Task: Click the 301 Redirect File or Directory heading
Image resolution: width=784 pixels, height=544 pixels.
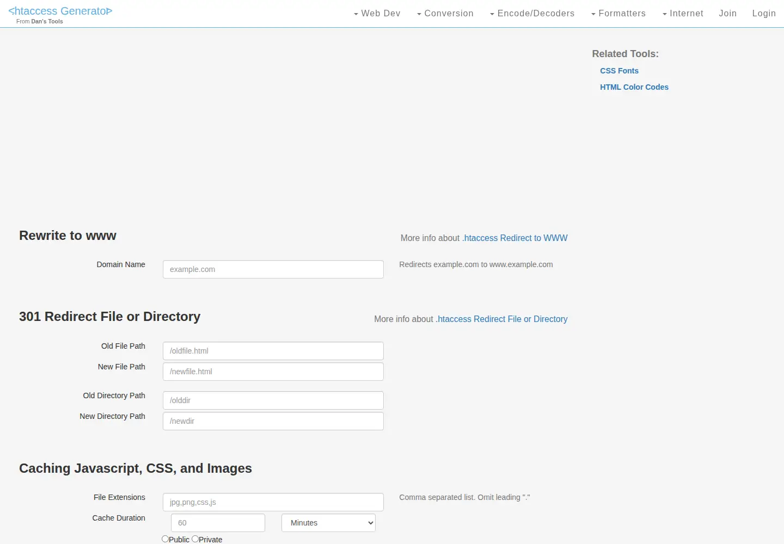Action: pos(109,317)
